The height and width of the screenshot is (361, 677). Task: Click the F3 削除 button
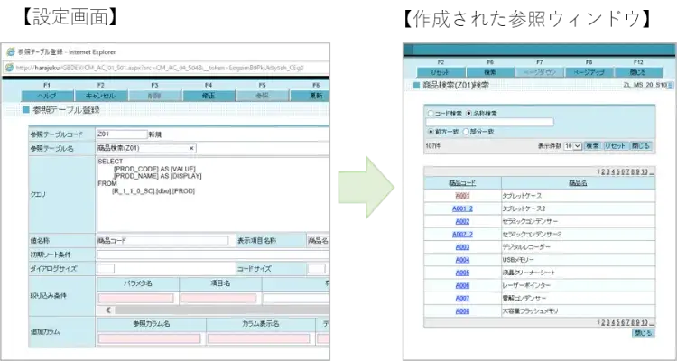coord(154,96)
